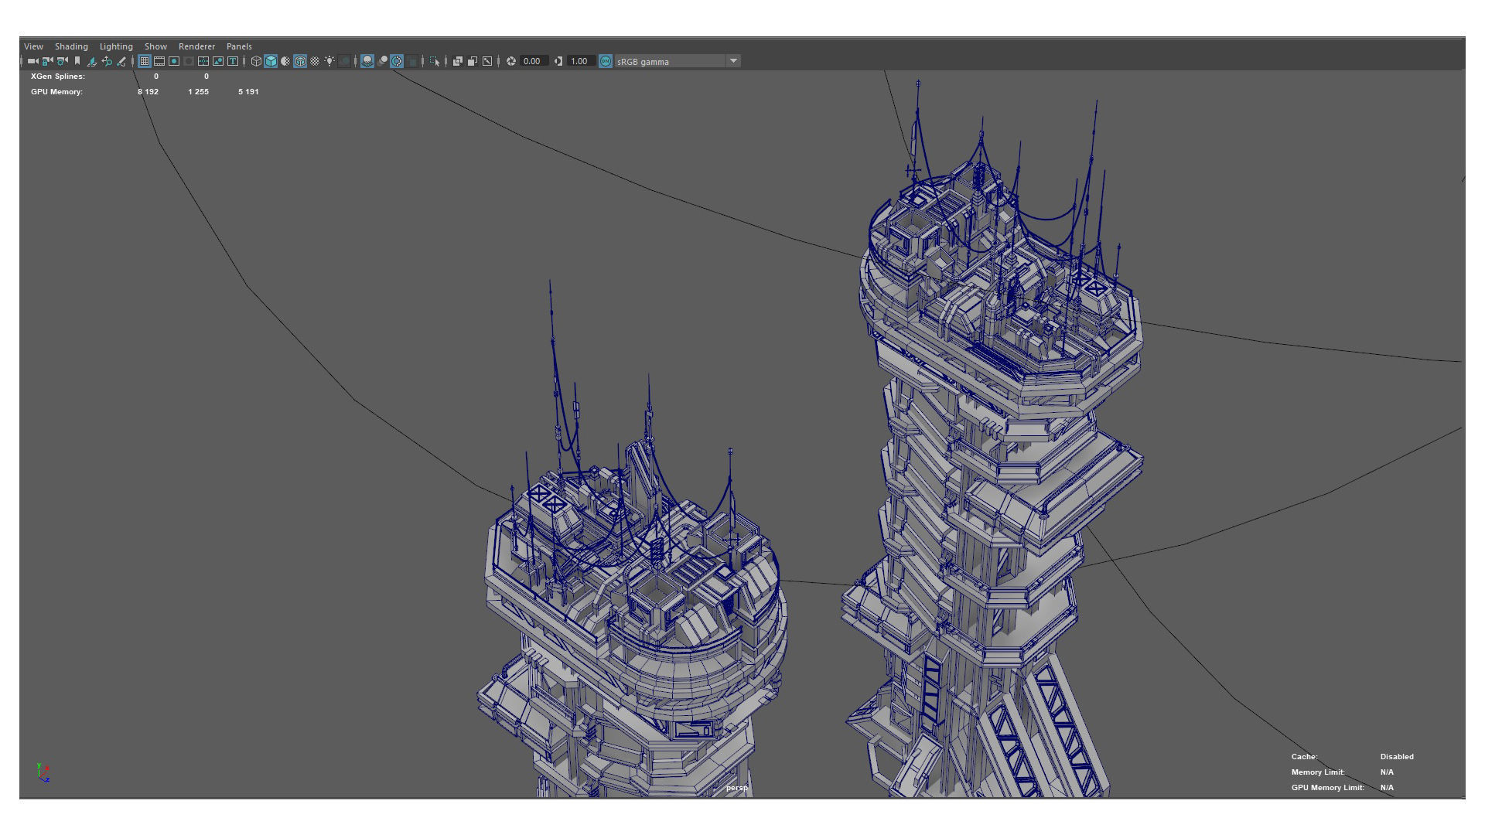Image resolution: width=1485 pixels, height=835 pixels.
Task: Click the 2D Pan/Zoom icon
Action: pos(107,61)
